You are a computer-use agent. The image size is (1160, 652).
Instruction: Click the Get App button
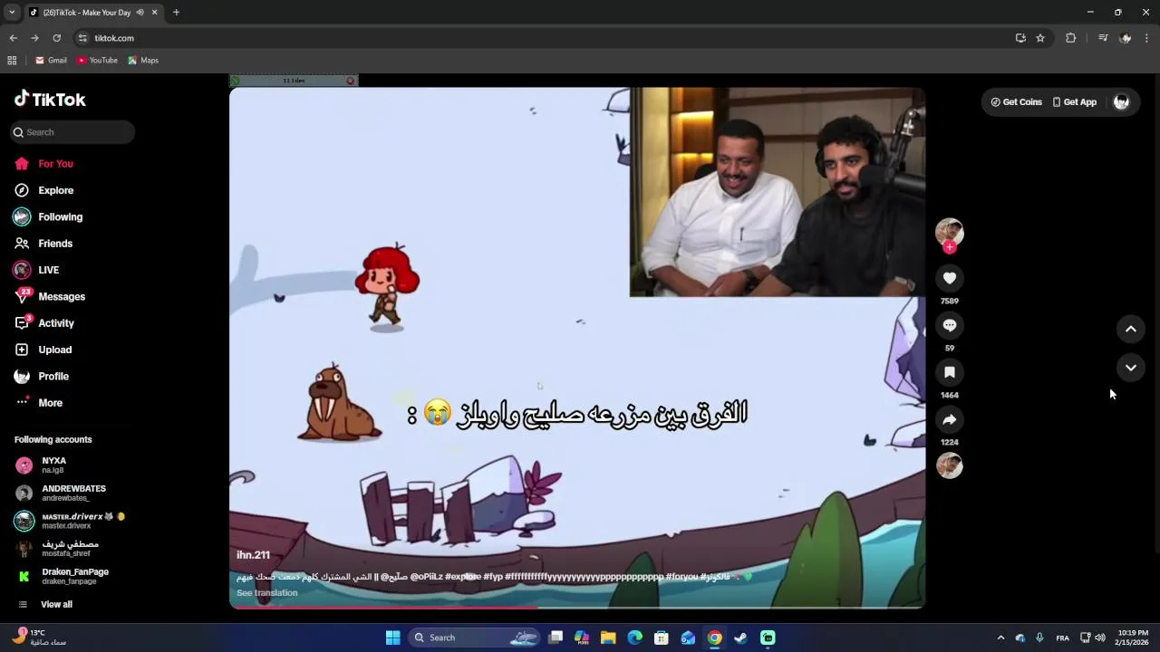[1075, 102]
